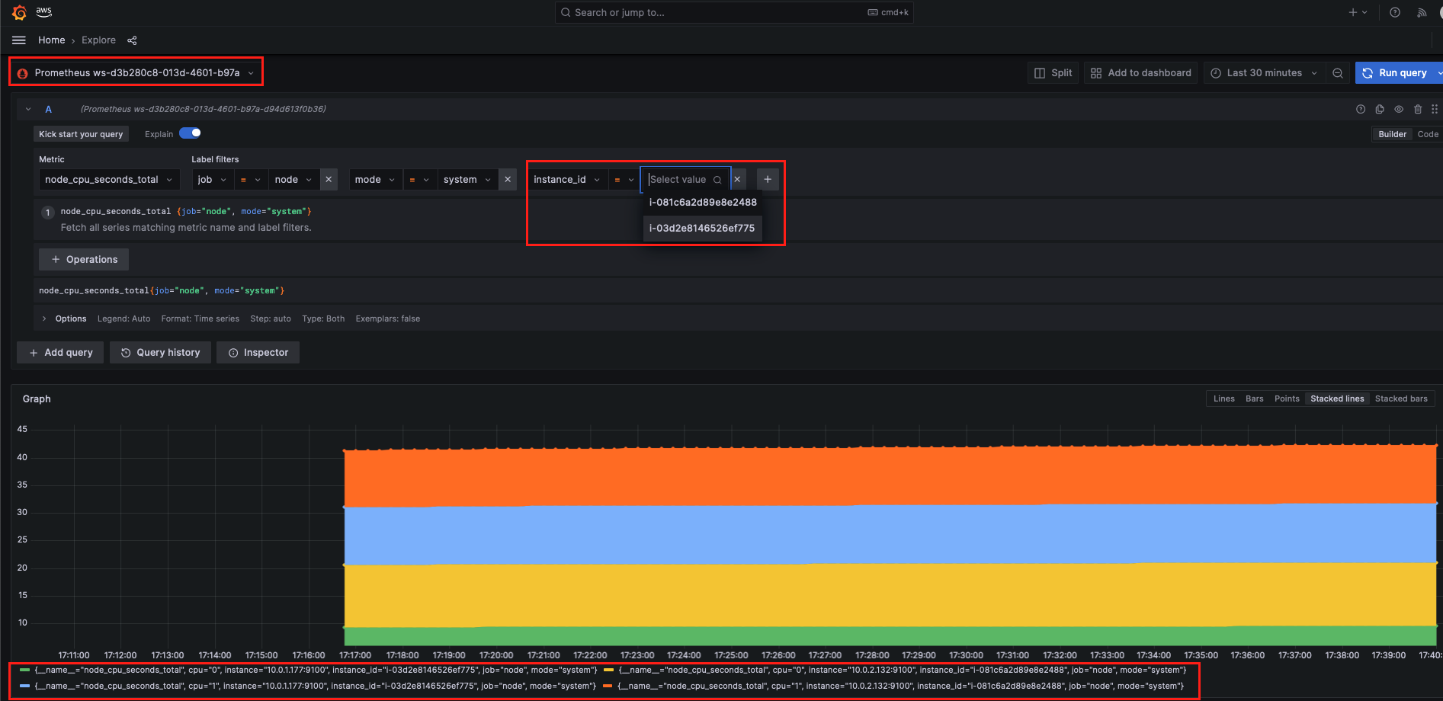Viewport: 1443px width, 701px height.
Task: Click the zoom out magnifier icon
Action: coord(1338,72)
